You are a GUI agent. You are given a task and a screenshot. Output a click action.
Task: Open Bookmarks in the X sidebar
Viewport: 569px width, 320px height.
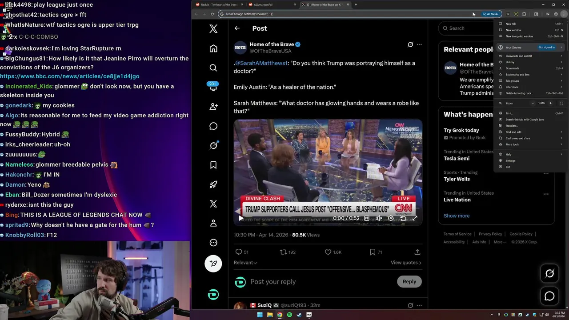213,165
